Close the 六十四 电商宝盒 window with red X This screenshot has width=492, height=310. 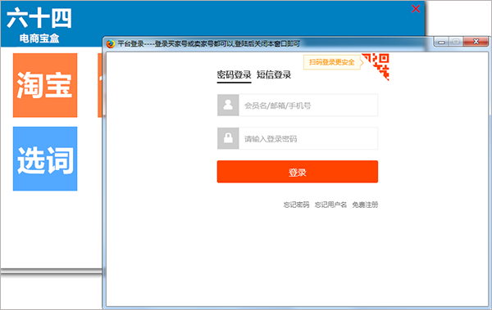tap(416, 9)
